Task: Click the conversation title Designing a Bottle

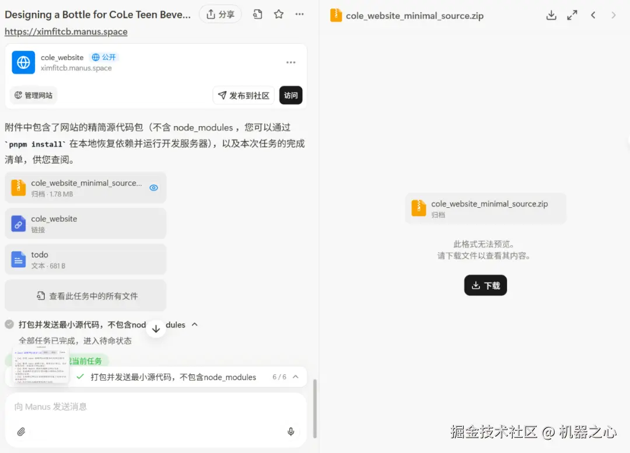Action: [97, 15]
